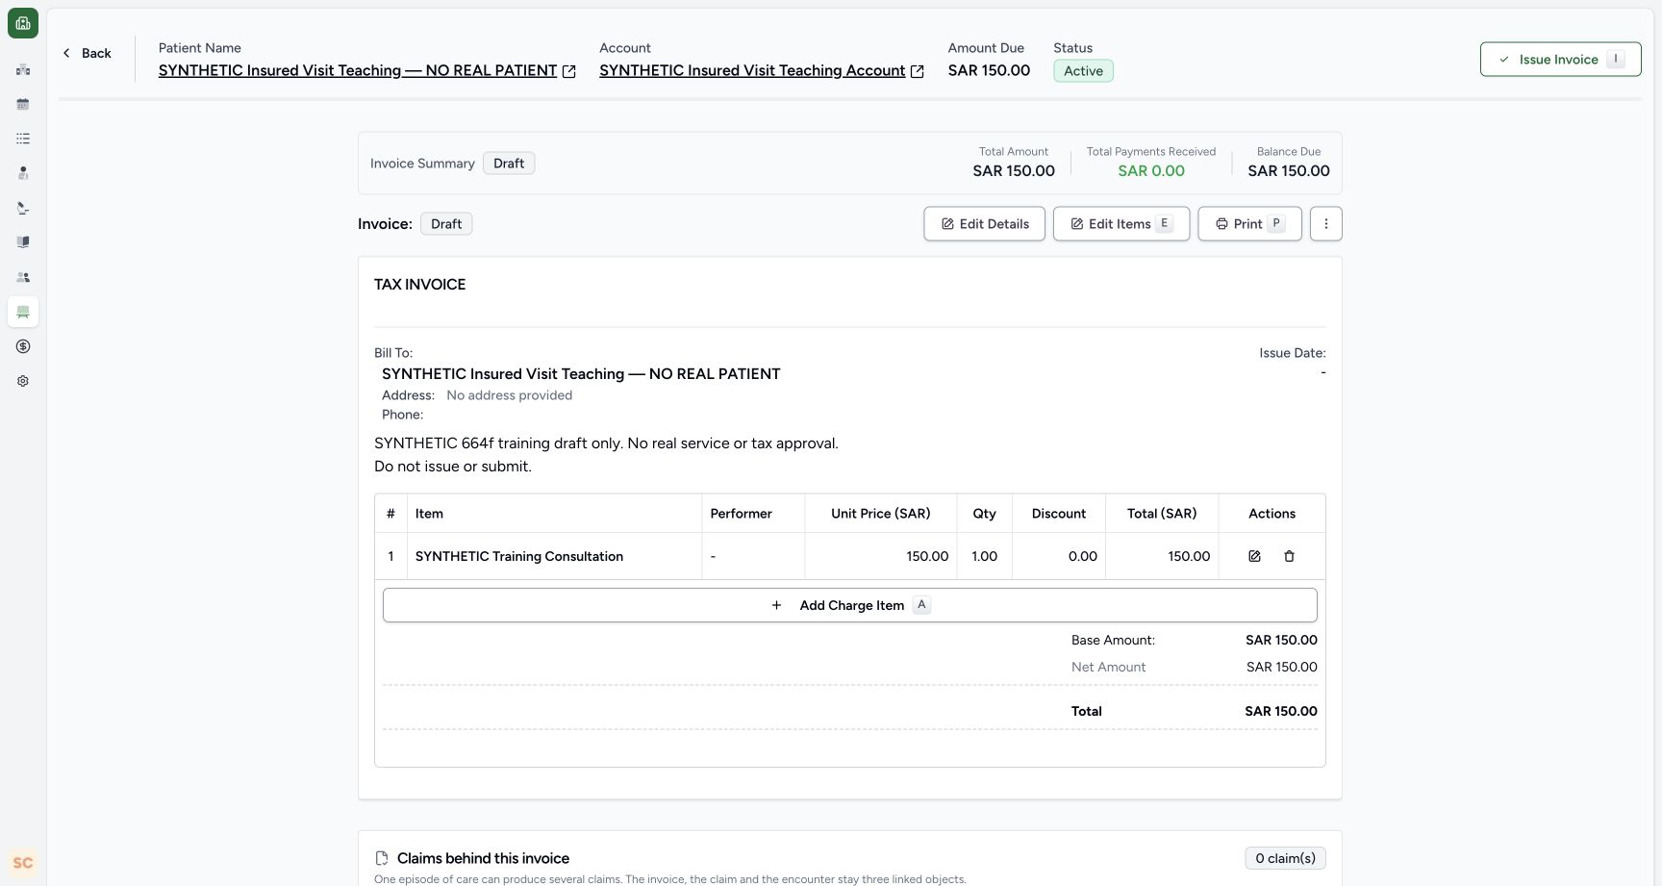Click Balance Due SAR 150.00 value
This screenshot has width=1662, height=886.
tap(1289, 171)
